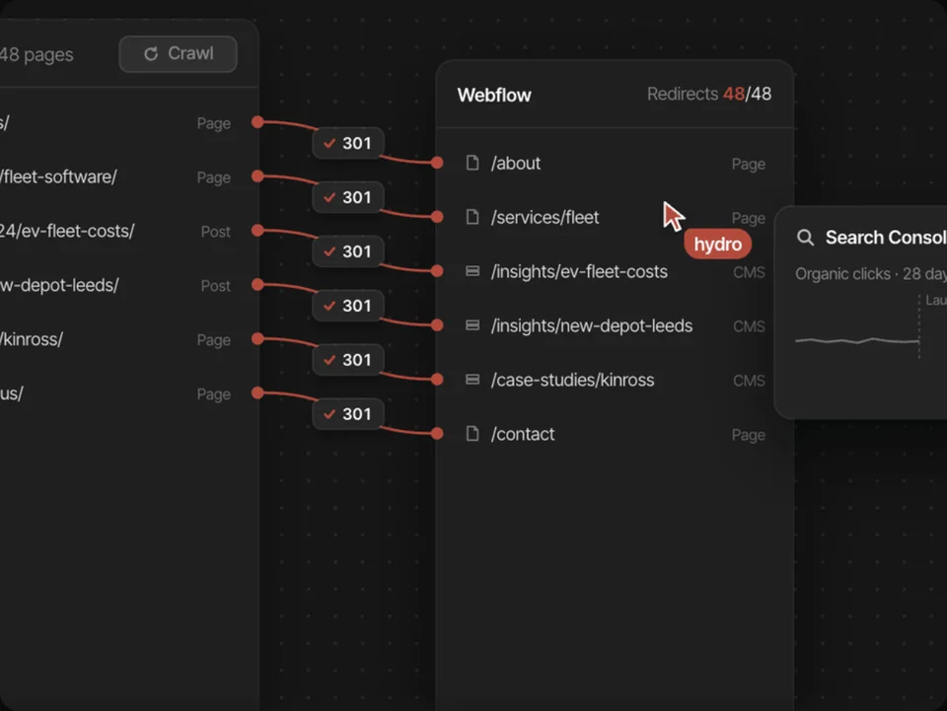Click the 301 badge leading to /insights/ev-fleet-costs
Viewport: 947px width, 711px height.
click(348, 251)
